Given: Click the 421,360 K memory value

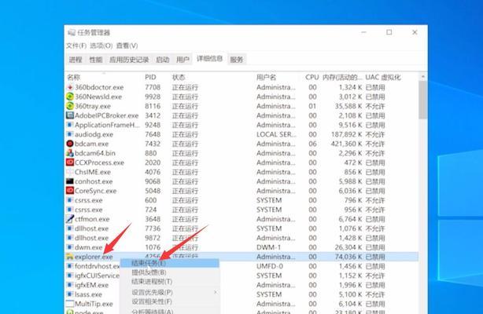Looking at the screenshot, I should (x=347, y=144).
